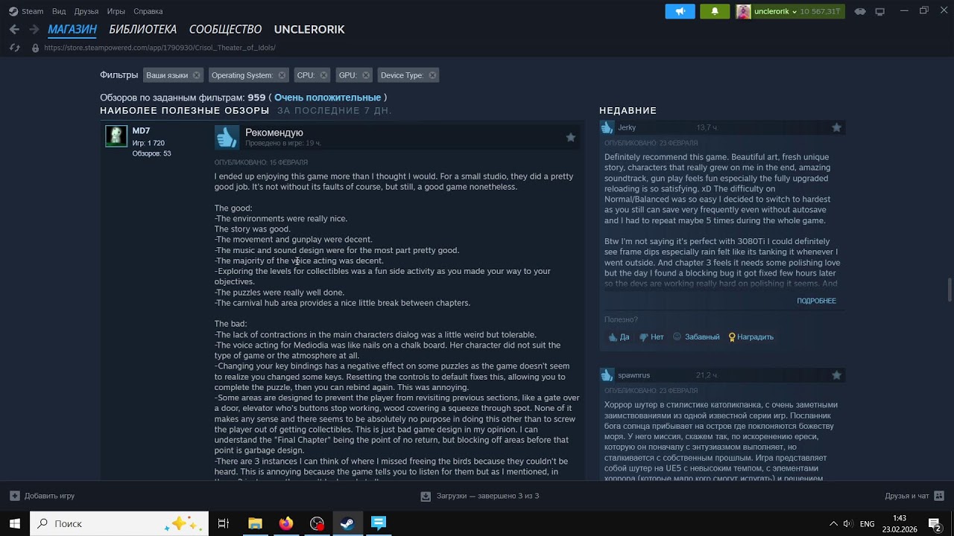Remove the Operating System filter
954x536 pixels.
(x=282, y=75)
